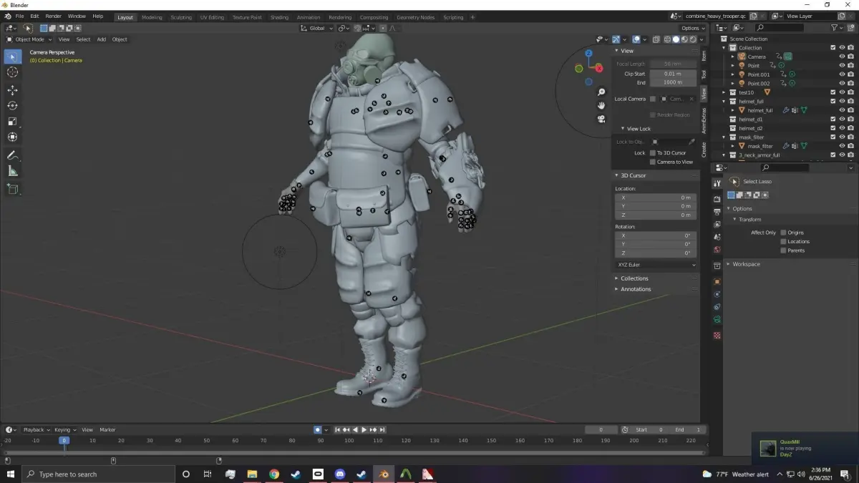Choose the 3D Cursor tool
Viewport: 859px width, 483px height.
12,72
